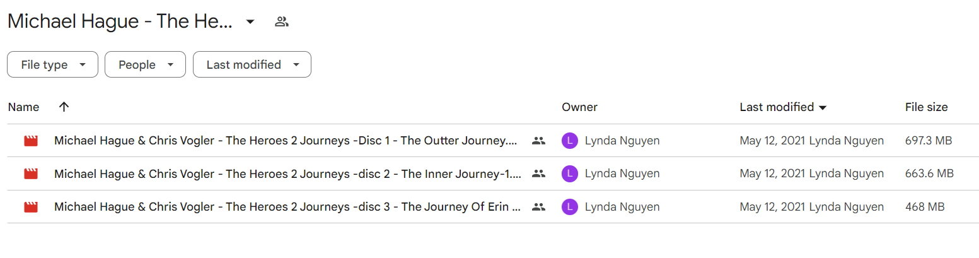This screenshot has height=258, width=979.
Task: Expand the File type filter
Action: (x=52, y=64)
